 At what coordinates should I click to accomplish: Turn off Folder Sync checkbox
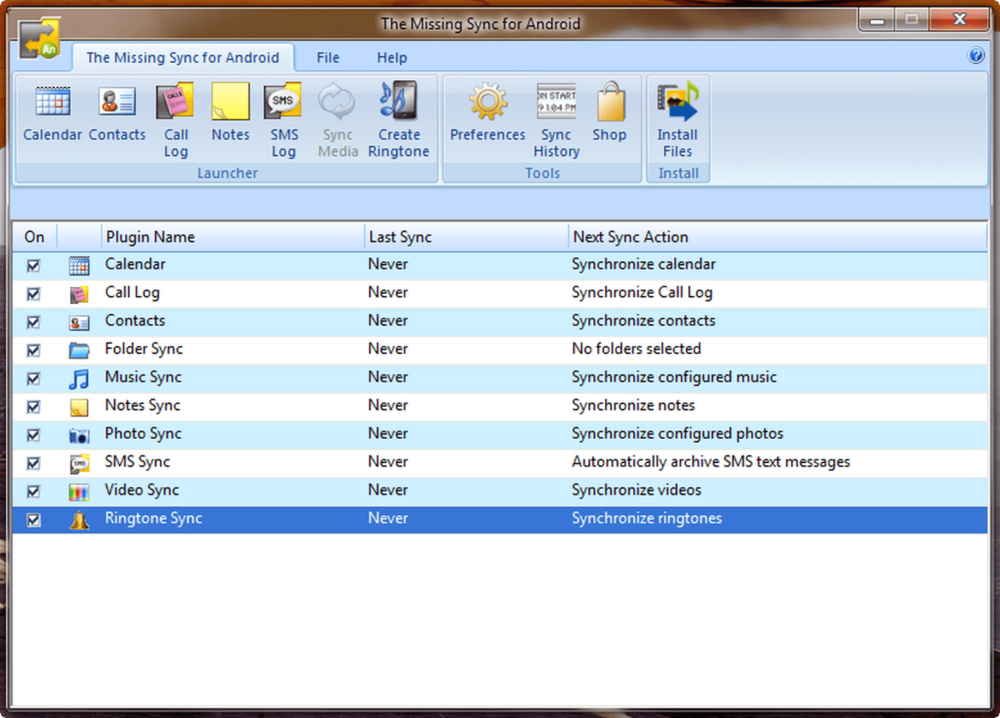(33, 350)
